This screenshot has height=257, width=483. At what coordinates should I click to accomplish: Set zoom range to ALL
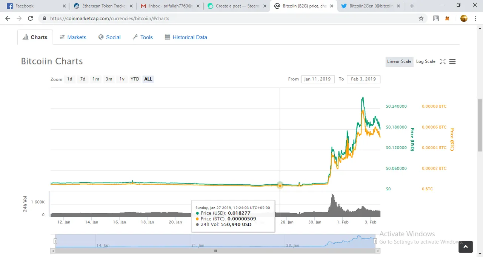(x=148, y=79)
